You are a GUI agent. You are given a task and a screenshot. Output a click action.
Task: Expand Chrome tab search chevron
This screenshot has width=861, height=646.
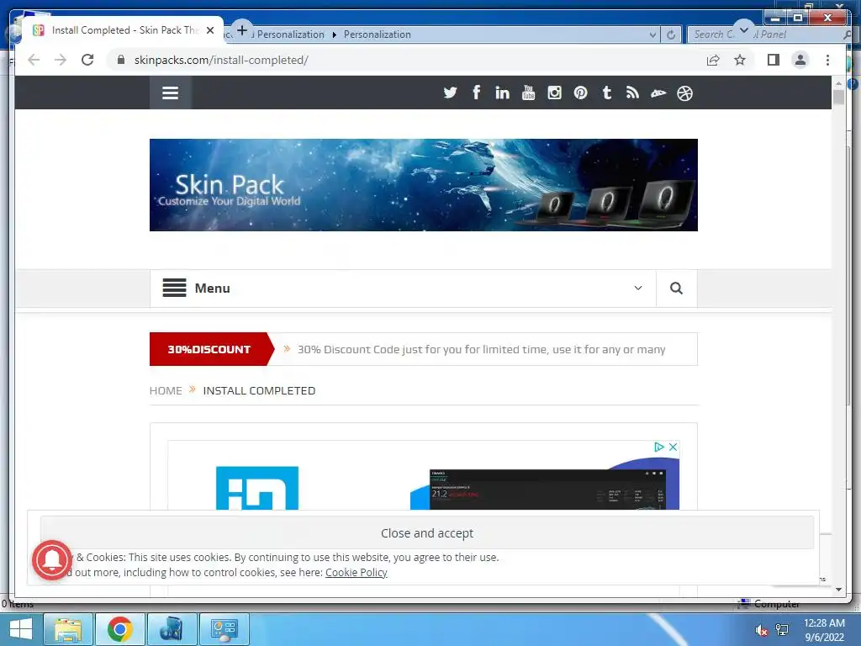coord(743,29)
